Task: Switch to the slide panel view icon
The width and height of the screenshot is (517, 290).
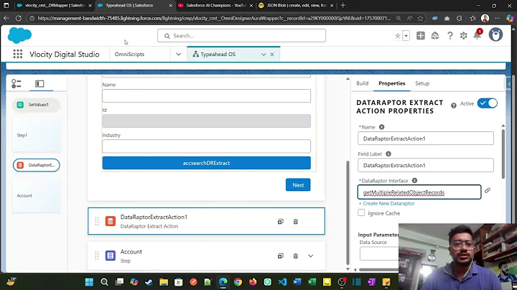Action: click(39, 84)
